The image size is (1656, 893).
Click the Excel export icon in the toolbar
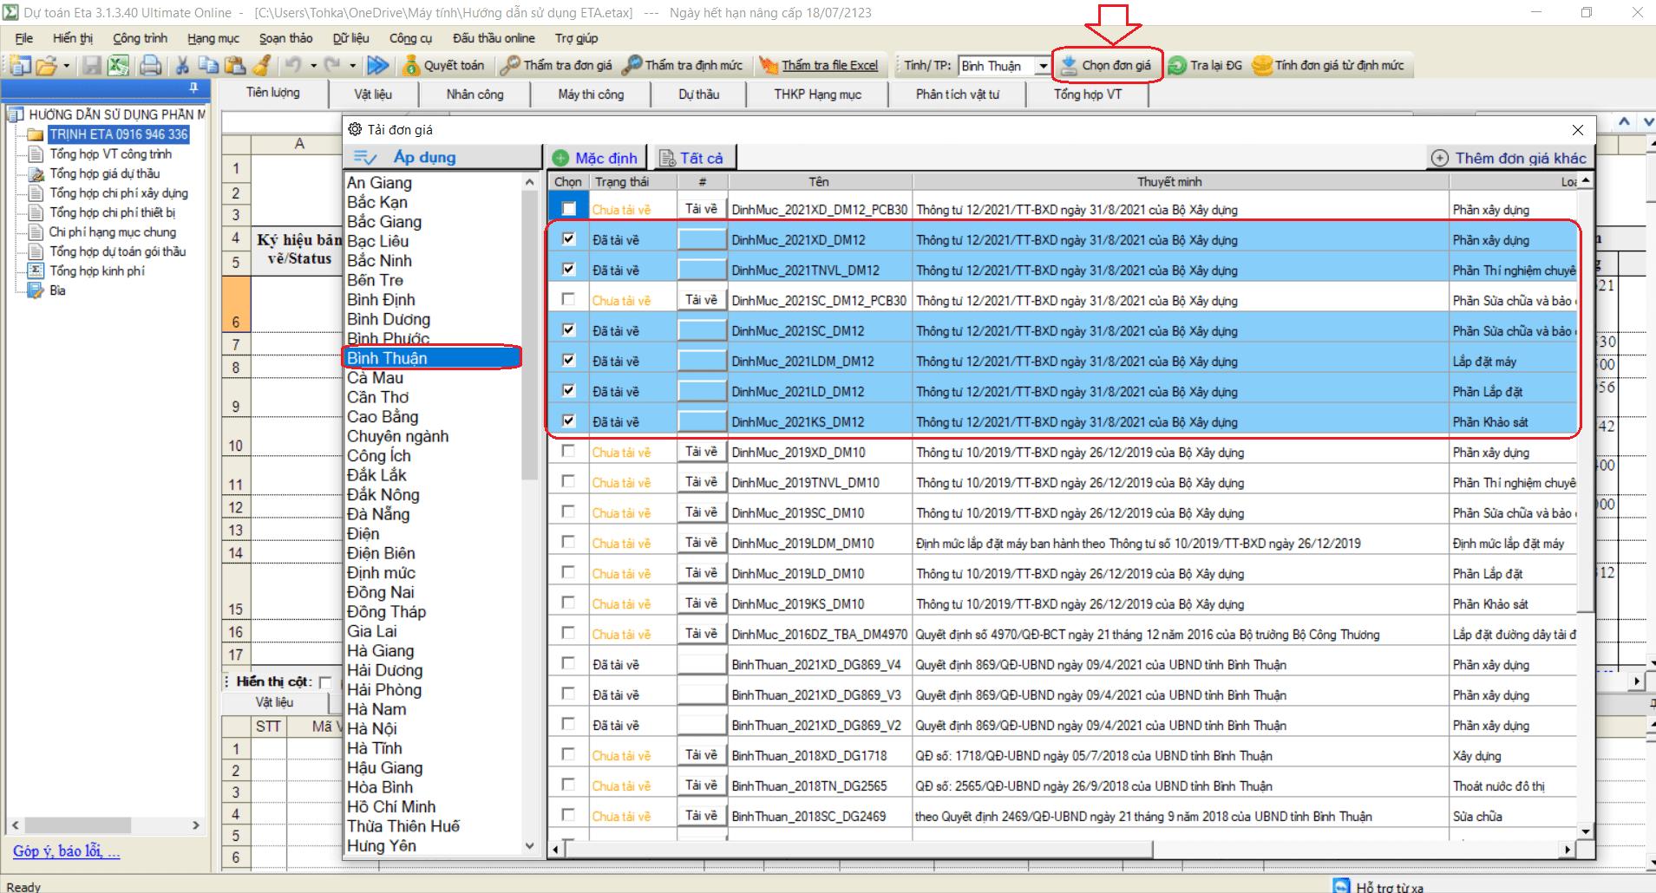pyautogui.click(x=118, y=65)
